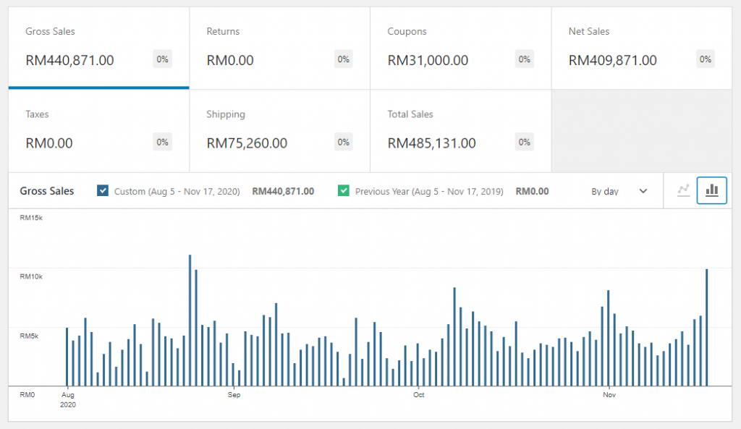Screen dimensions: 741x429
Task: Click the Sep label on the x-axis
Action: 234,394
